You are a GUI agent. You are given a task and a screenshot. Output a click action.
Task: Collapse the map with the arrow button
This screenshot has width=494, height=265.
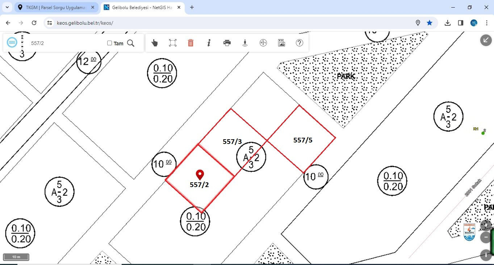coord(486,40)
